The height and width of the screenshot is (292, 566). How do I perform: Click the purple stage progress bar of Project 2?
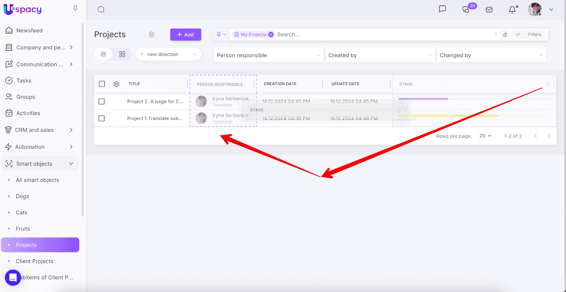(423, 99)
